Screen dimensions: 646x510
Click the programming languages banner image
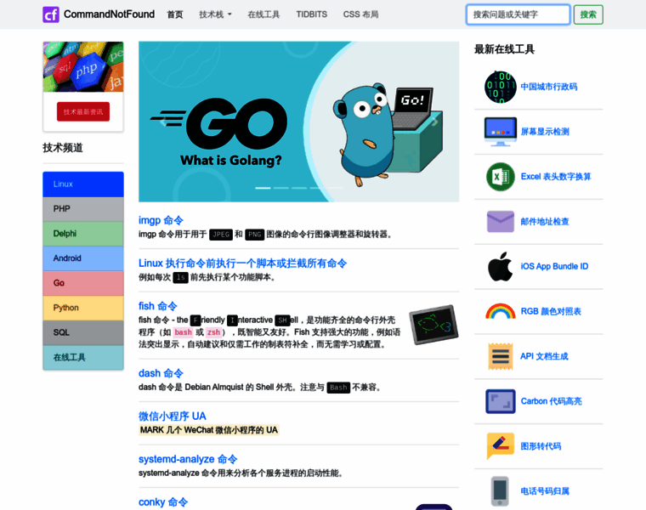[x=83, y=67]
